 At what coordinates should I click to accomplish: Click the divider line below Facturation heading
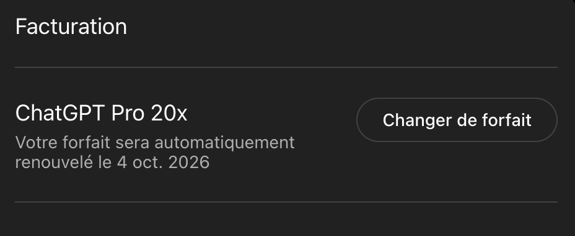coord(286,67)
